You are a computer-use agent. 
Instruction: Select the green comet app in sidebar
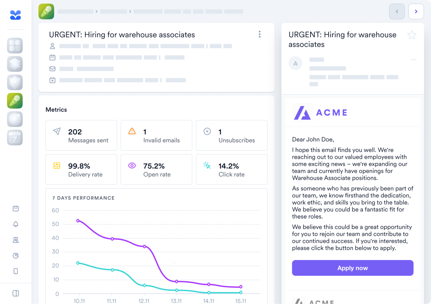(x=15, y=101)
